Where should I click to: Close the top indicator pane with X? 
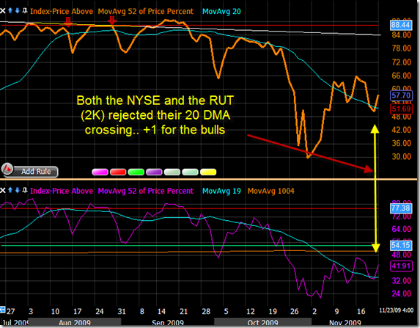point(3,11)
